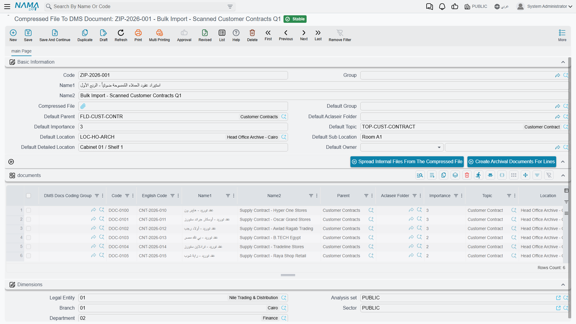Open the Importance column filter

tap(456, 196)
